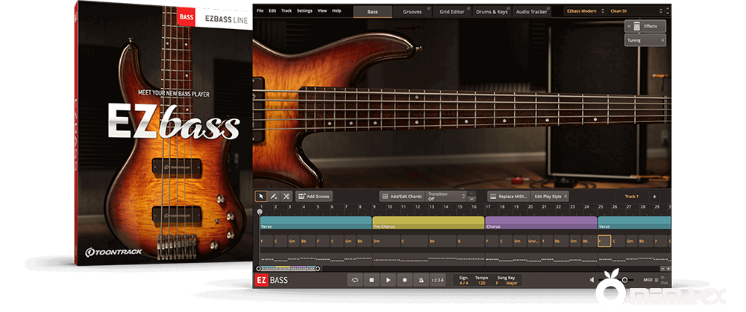Select the scissors cut tool
Viewport: 746px width, 312px height.
point(286,197)
